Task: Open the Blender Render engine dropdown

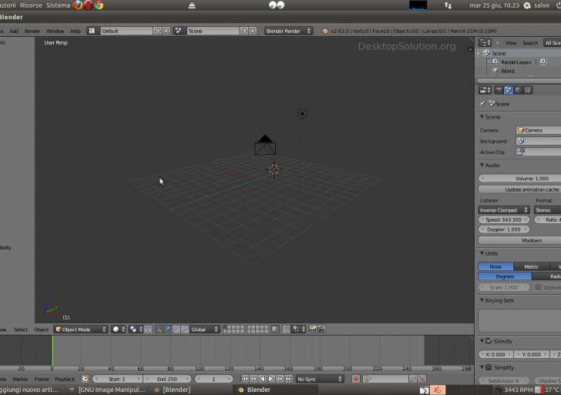Action: tap(288, 31)
